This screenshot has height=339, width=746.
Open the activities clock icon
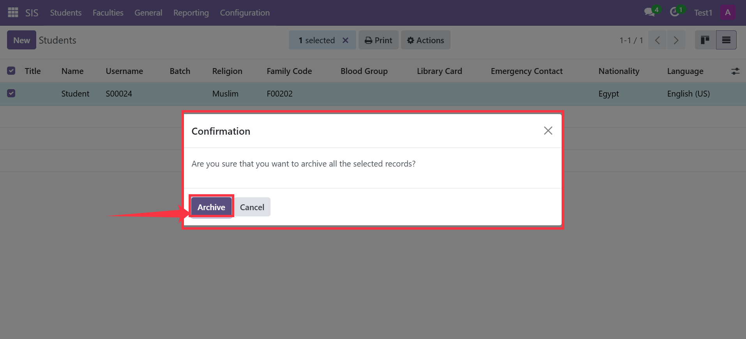(x=675, y=12)
